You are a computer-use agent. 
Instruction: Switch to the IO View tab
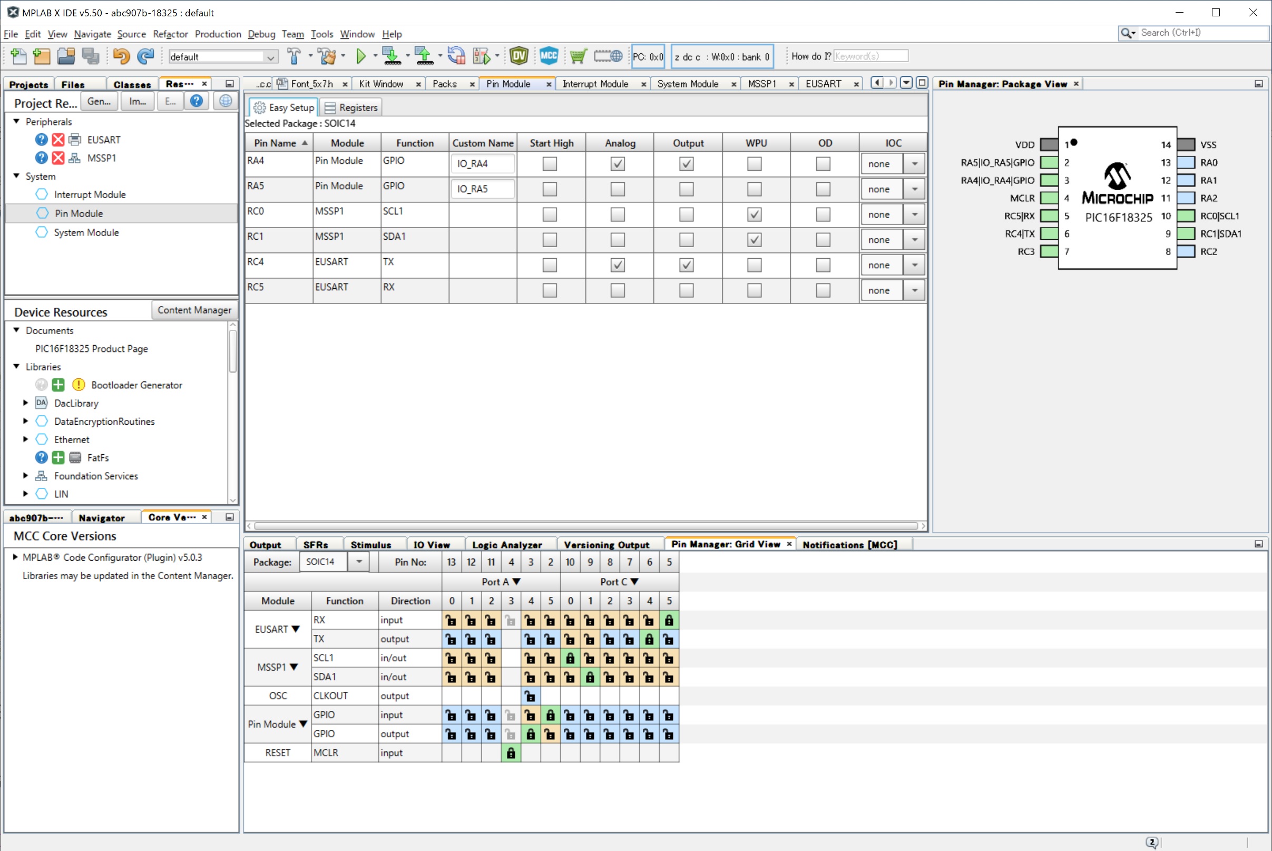pyautogui.click(x=432, y=544)
